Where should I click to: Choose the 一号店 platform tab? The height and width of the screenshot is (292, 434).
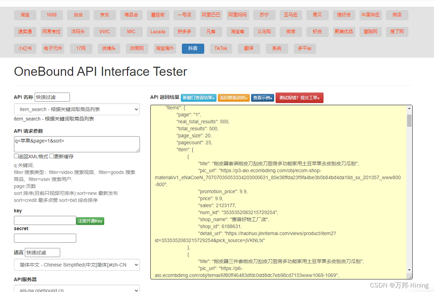pyautogui.click(x=184, y=15)
